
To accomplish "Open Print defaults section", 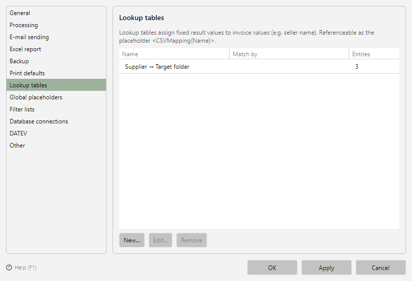I will tap(56, 73).
